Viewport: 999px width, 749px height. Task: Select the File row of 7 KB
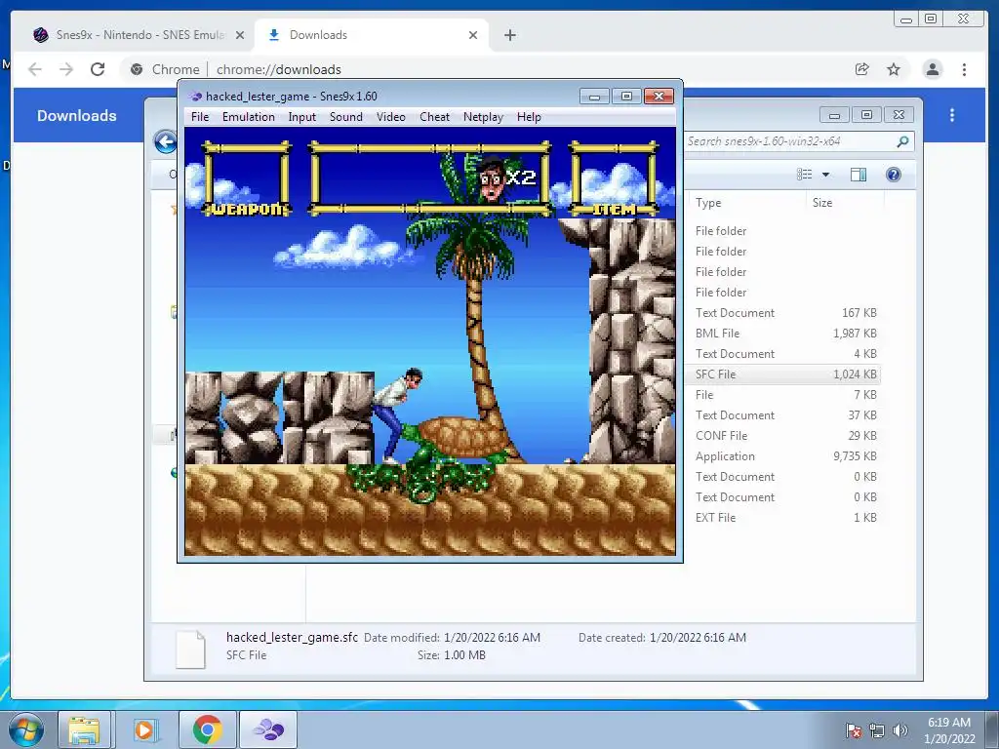pyautogui.click(x=785, y=395)
